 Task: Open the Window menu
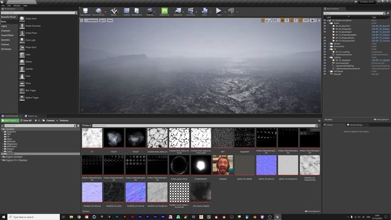tap(17, 5)
